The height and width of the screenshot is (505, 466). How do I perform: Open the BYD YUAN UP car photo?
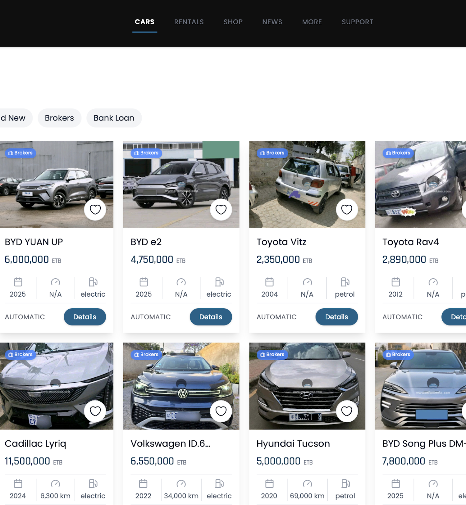(x=57, y=184)
